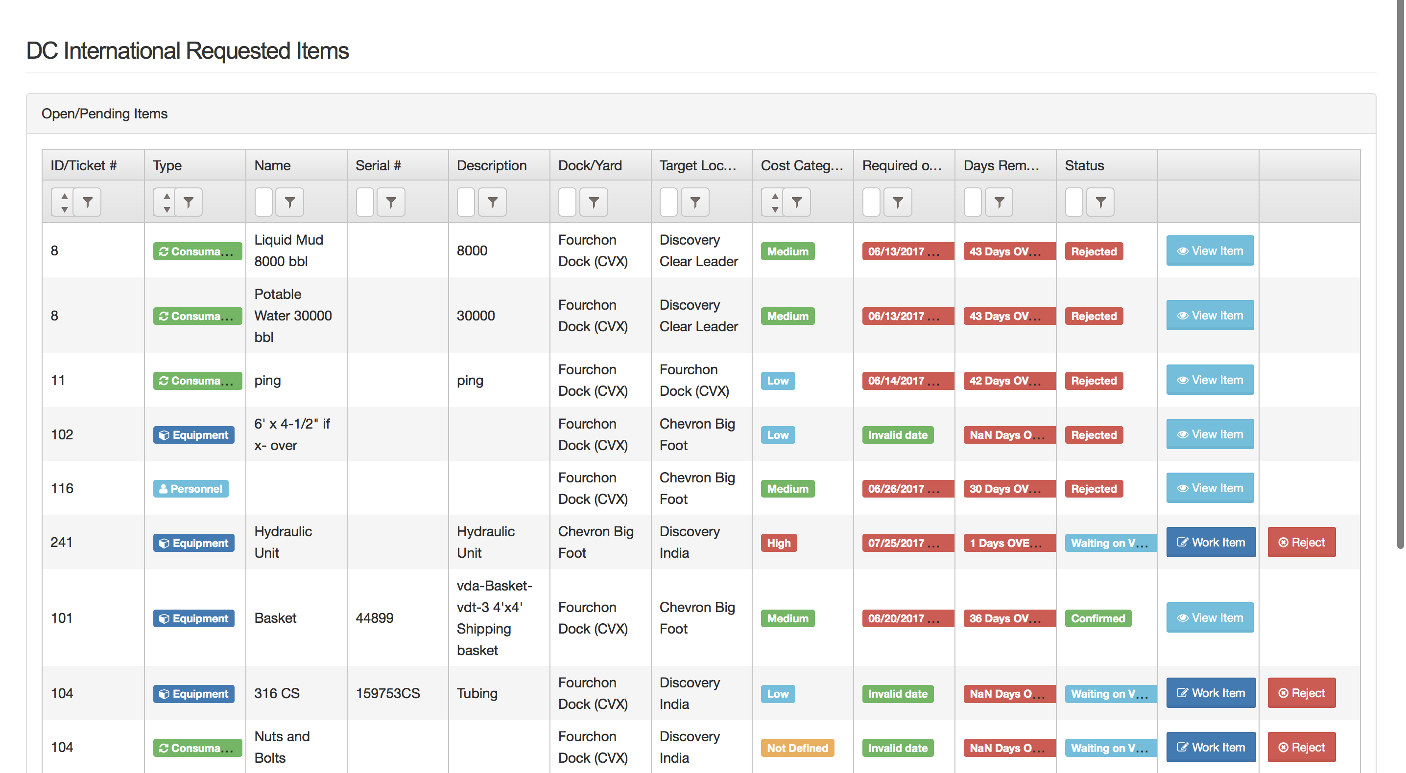The height and width of the screenshot is (773, 1406).
Task: Scroll down to see more requested items
Action: click(x=1394, y=666)
